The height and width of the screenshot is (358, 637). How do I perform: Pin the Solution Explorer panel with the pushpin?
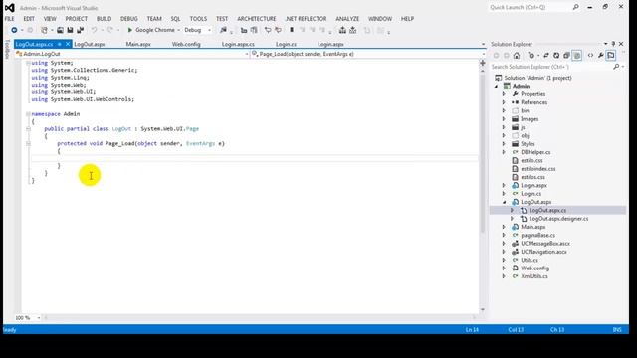click(613, 44)
